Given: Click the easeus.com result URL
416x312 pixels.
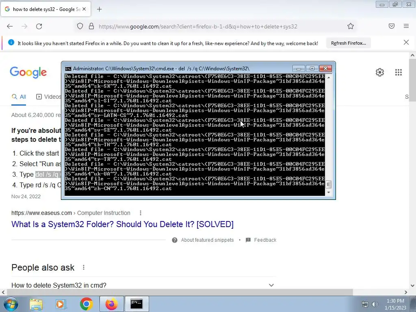Looking at the screenshot, I should pyautogui.click(x=71, y=213).
